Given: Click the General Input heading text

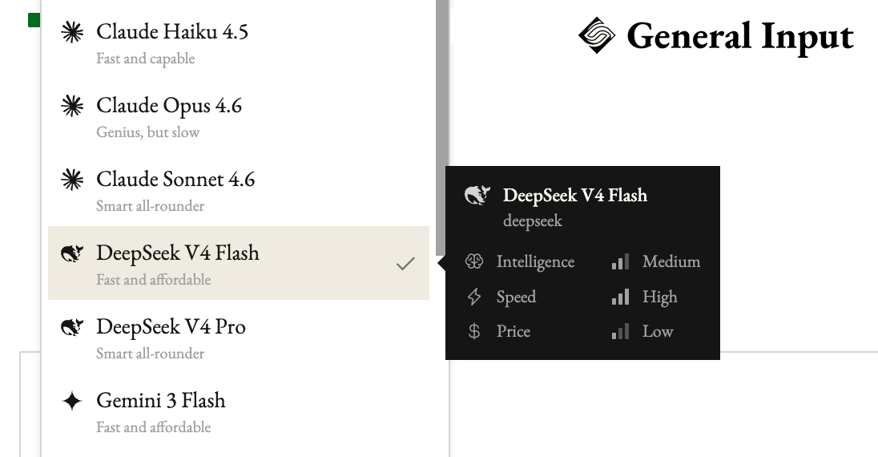Looking at the screenshot, I should 740,37.
